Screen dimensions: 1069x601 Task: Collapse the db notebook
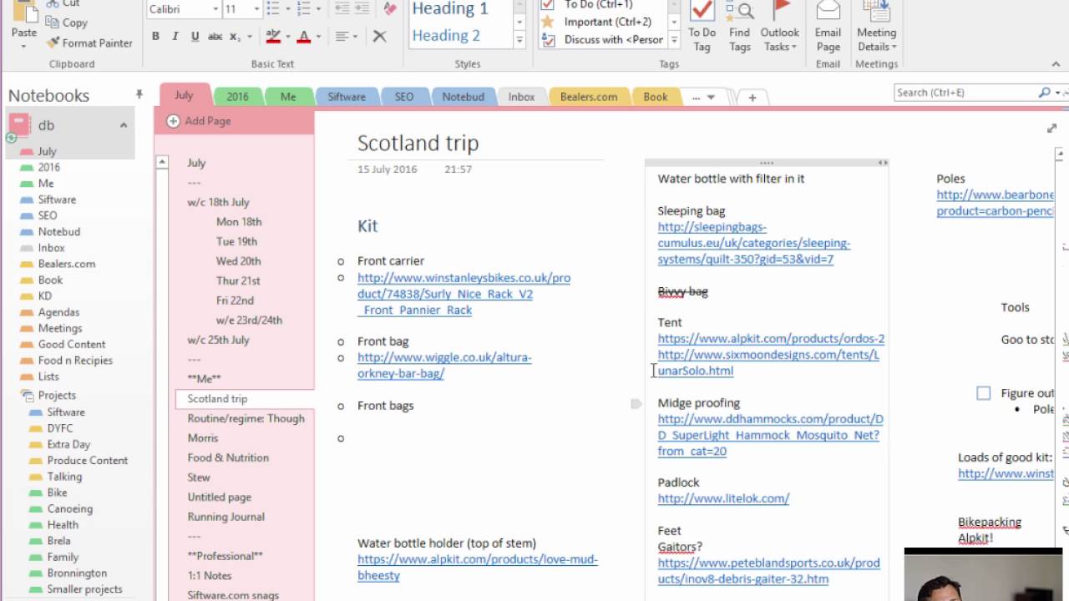click(123, 125)
